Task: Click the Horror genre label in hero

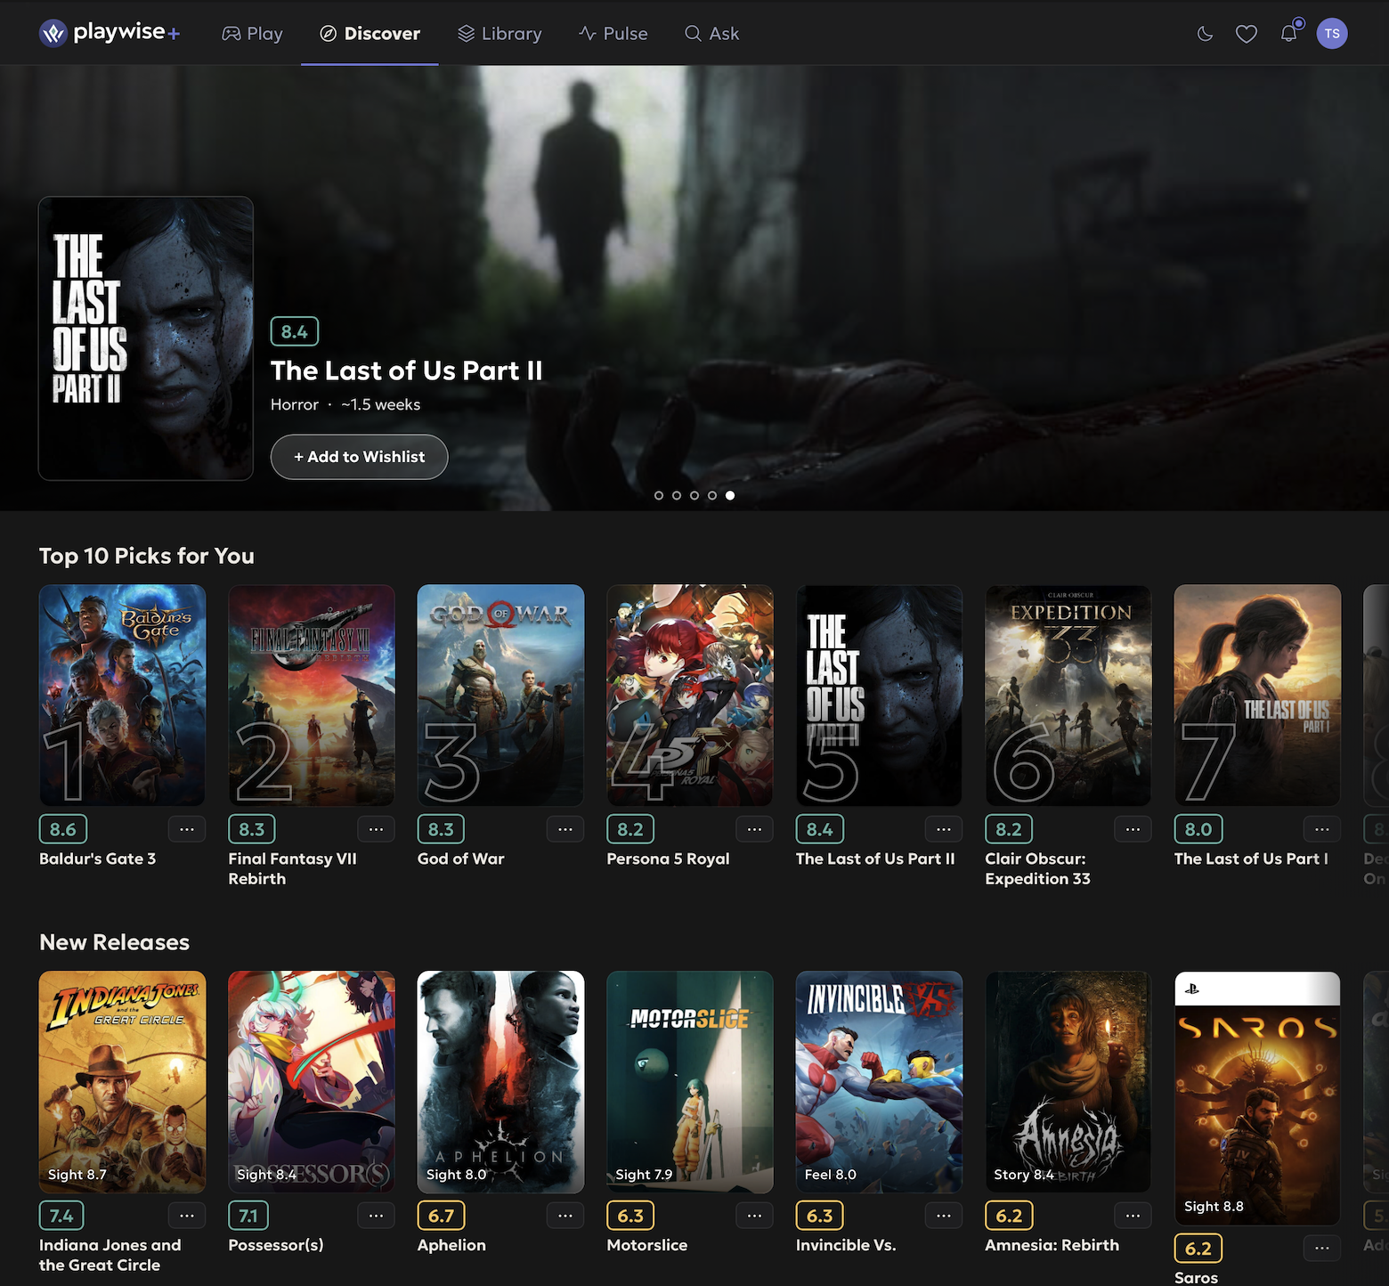Action: click(295, 404)
